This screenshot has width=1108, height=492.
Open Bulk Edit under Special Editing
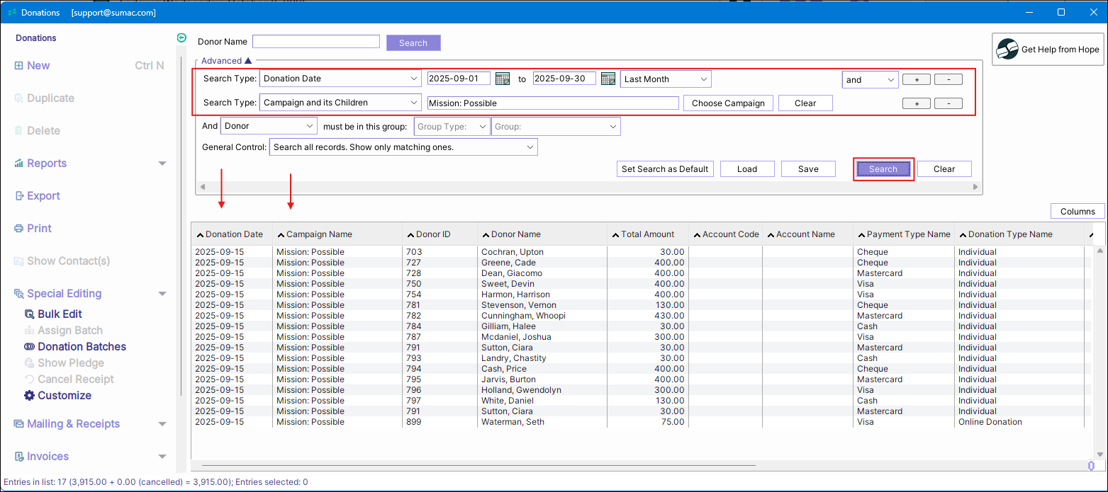click(x=60, y=314)
